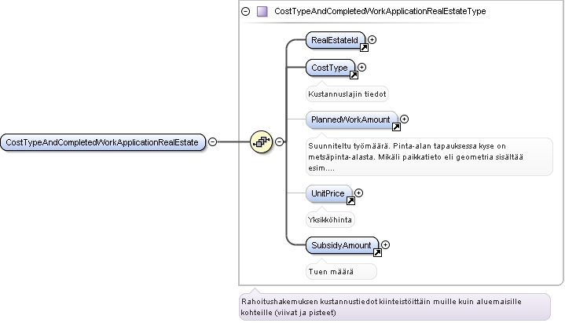Image resolution: width=565 pixels, height=323 pixels.
Task: Click the 'Rahoitushakemuksen kustannustiedot' type annotation
Action: click(x=395, y=306)
